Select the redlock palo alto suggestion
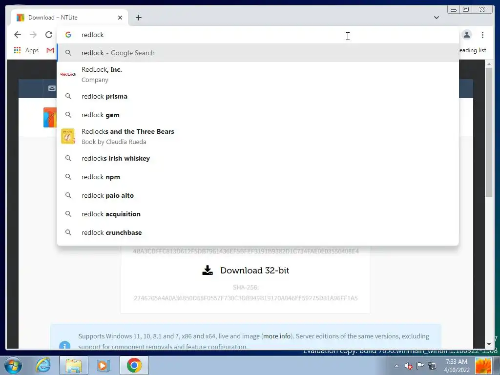This screenshot has height=375, width=500. [258, 195]
